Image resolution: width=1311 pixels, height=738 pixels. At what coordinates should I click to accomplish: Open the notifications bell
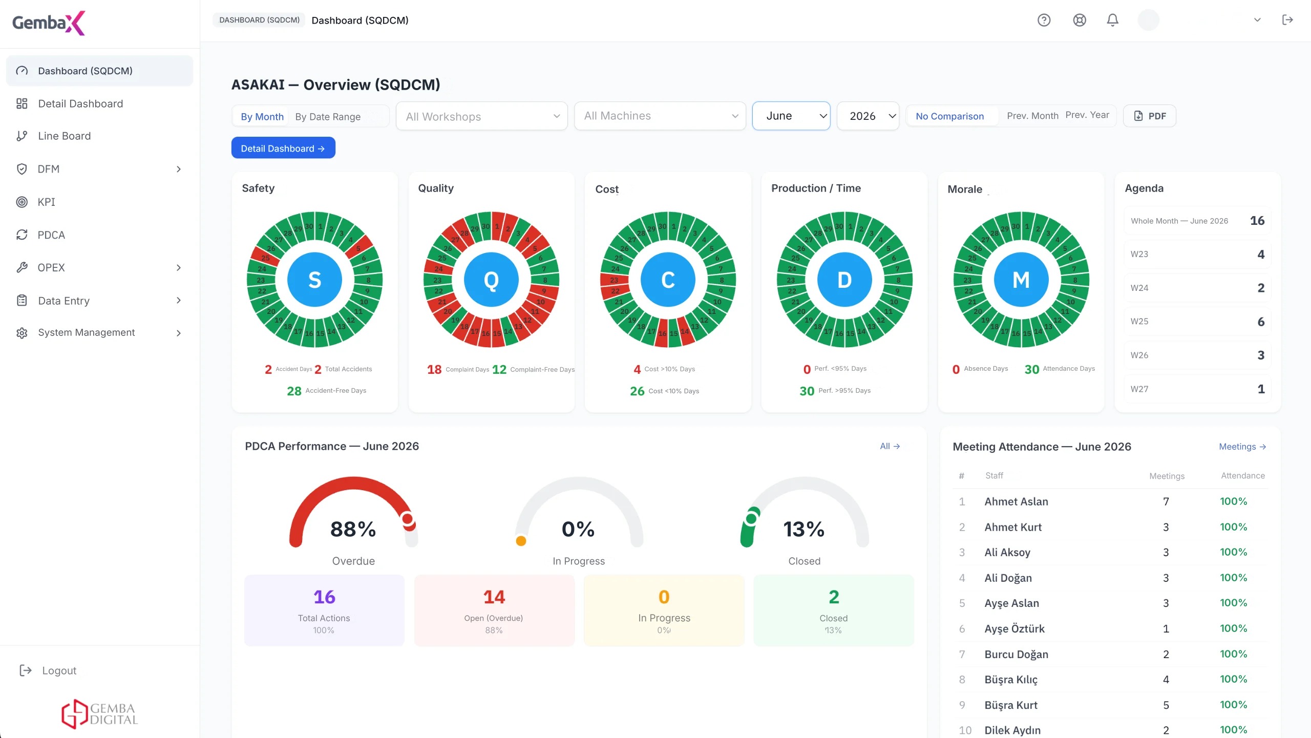1112,20
